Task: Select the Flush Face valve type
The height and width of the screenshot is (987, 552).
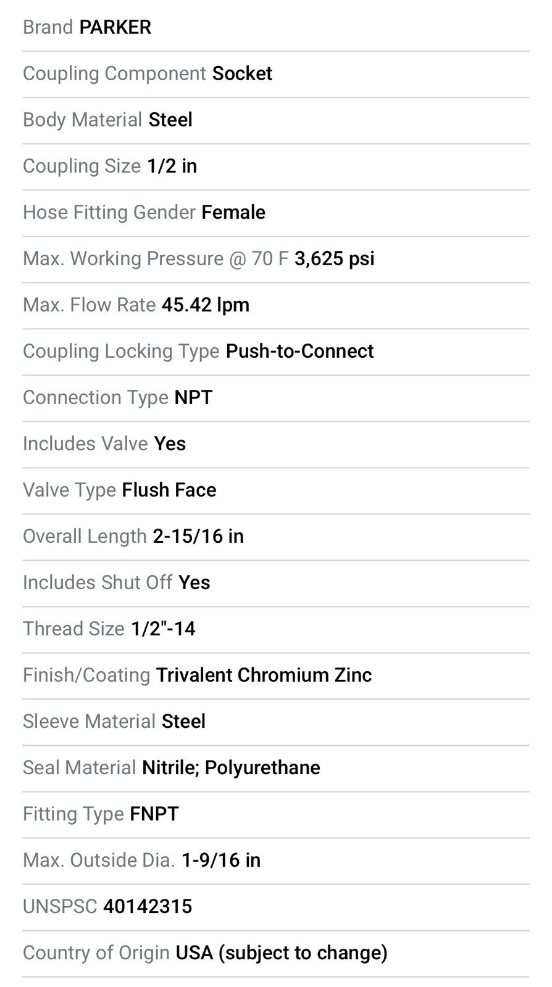Action: (169, 490)
